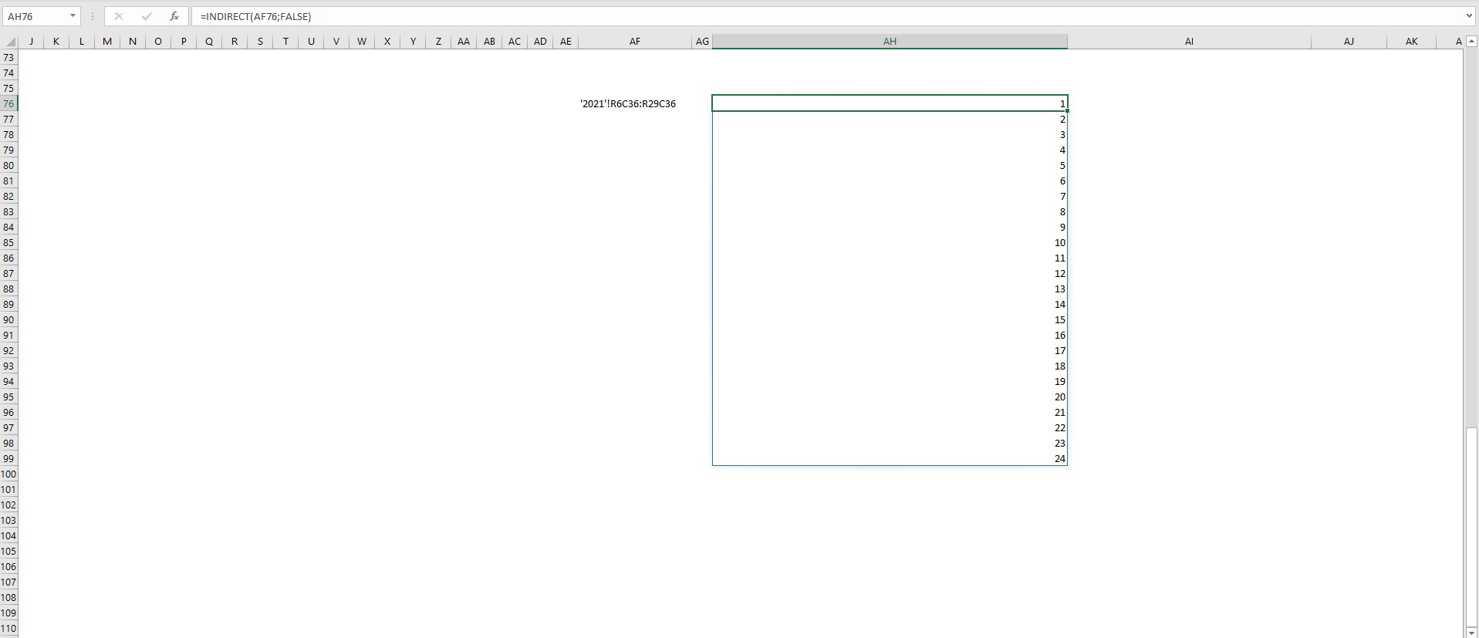Screen dimensions: 1479x638
Task: Expand the formula bar with the chevron
Action: pyautogui.click(x=1468, y=16)
